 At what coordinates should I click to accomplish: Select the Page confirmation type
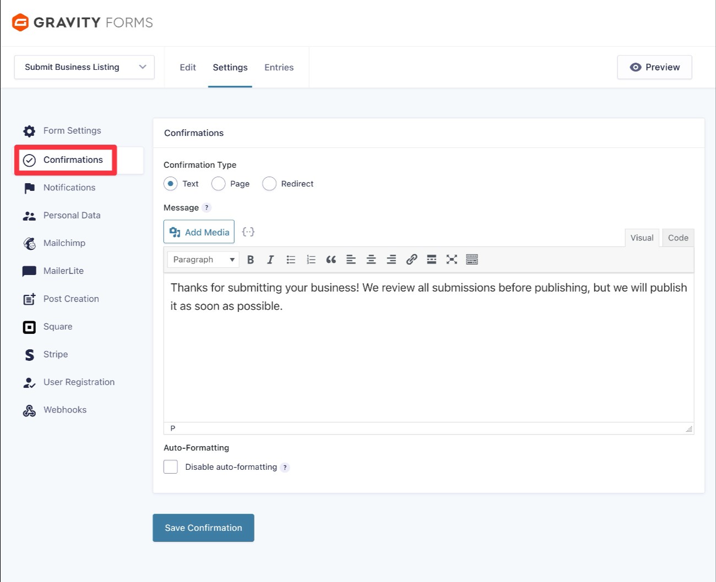click(x=219, y=184)
